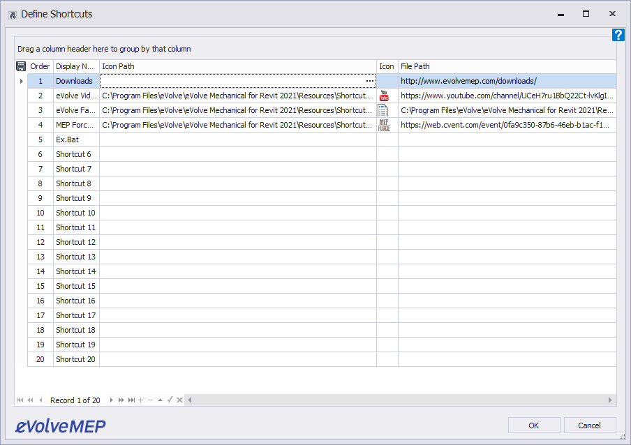This screenshot has width=631, height=445.
Task: Click the YouTube icon in row 2
Action: (384, 96)
